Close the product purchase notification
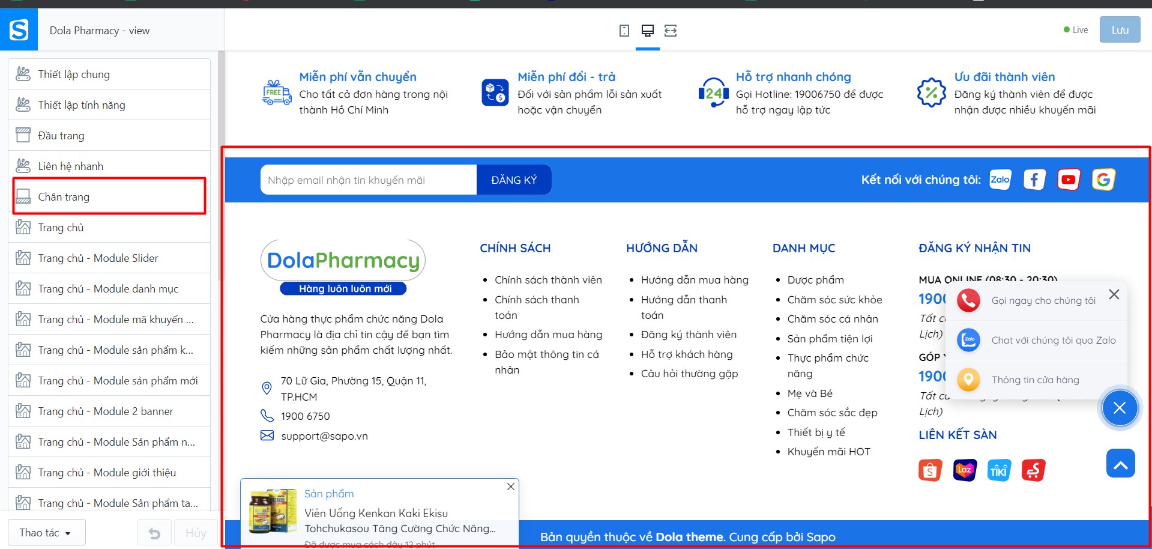 [511, 487]
